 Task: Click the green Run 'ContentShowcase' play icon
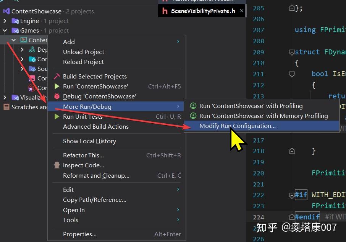click(x=56, y=87)
